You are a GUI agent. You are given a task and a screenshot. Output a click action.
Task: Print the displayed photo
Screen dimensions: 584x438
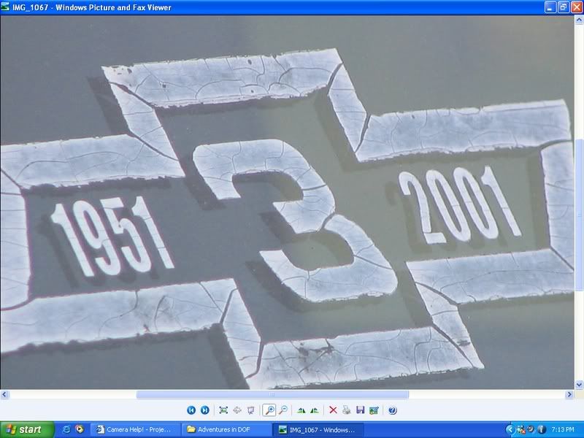(x=347, y=410)
